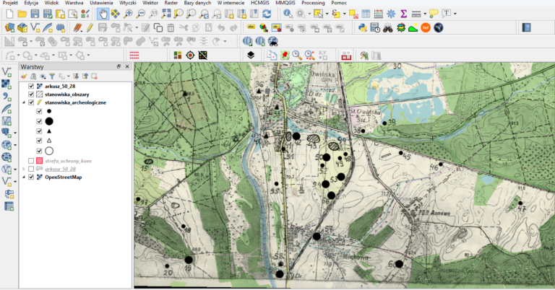The height and width of the screenshot is (290, 555).
Task: Click the target crosshair plugin icon
Action: (x=190, y=55)
